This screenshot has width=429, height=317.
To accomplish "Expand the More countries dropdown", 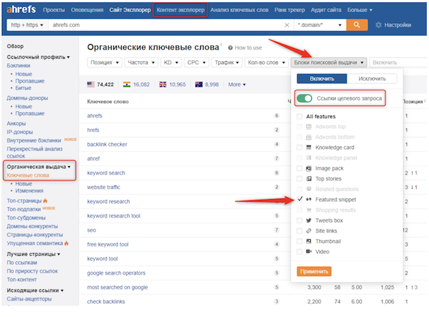I will (x=237, y=85).
